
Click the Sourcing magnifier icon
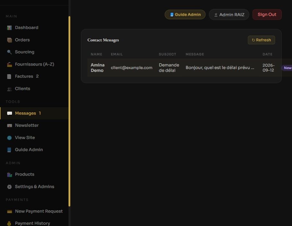click(x=9, y=52)
